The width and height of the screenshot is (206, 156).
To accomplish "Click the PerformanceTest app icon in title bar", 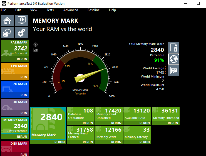I will 4,3.
